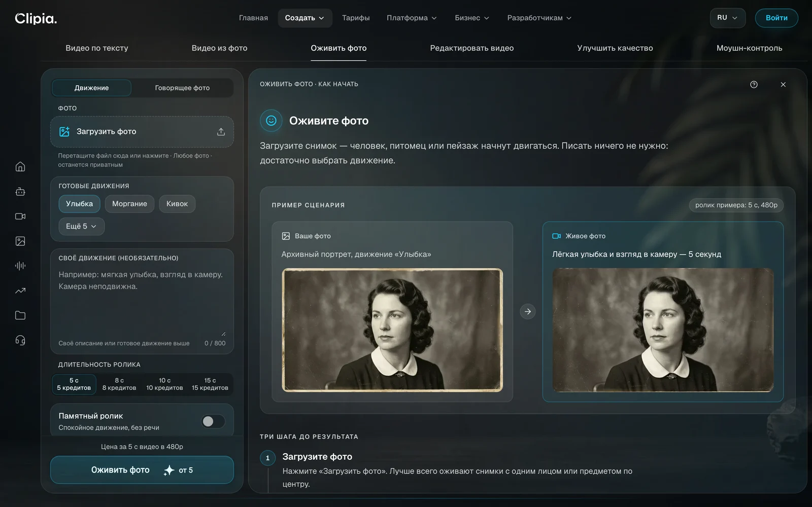Expand the Платформа menu
Viewport: 812px width, 507px height.
tap(412, 18)
